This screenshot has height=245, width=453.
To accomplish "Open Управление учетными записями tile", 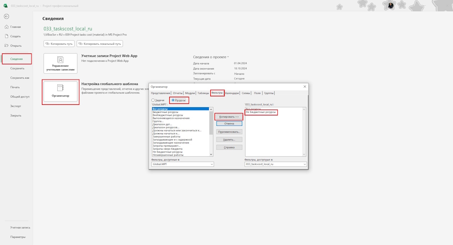I will pyautogui.click(x=61, y=63).
